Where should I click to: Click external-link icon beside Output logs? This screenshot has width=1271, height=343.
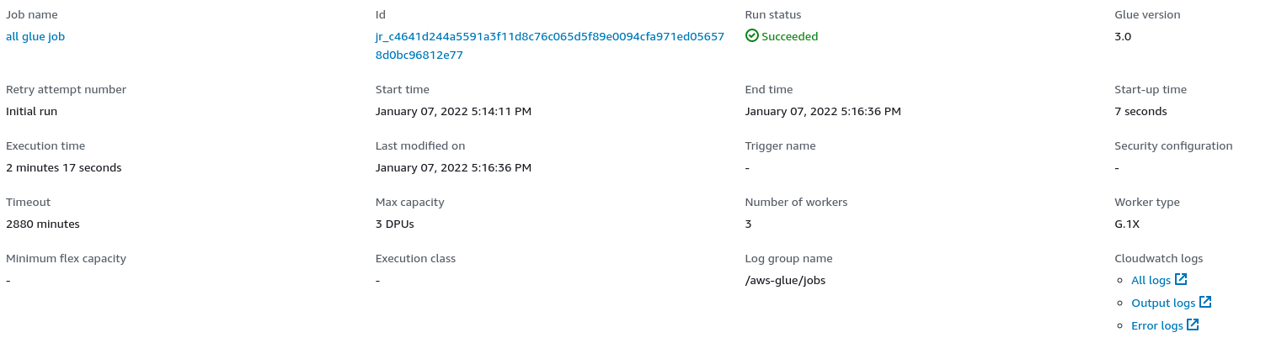[1205, 302]
